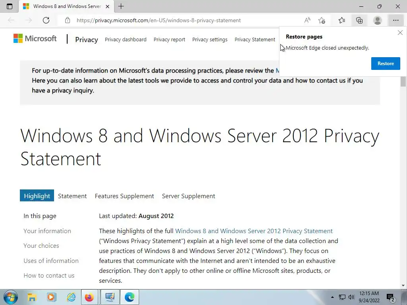Open the Collections icon

(359, 20)
